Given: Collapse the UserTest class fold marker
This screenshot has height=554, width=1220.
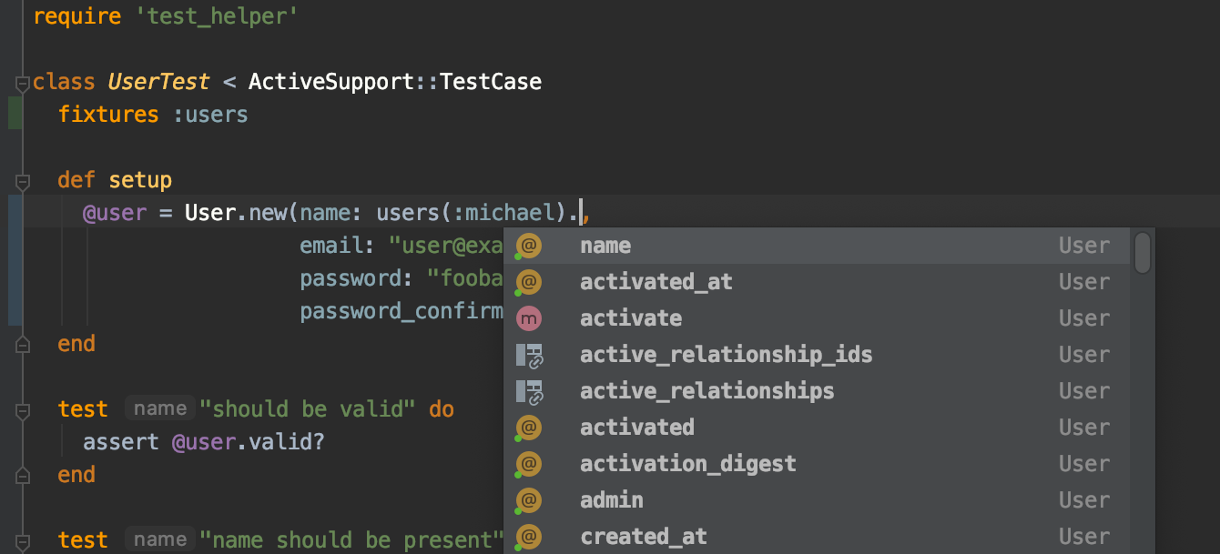Looking at the screenshot, I should 22,84.
